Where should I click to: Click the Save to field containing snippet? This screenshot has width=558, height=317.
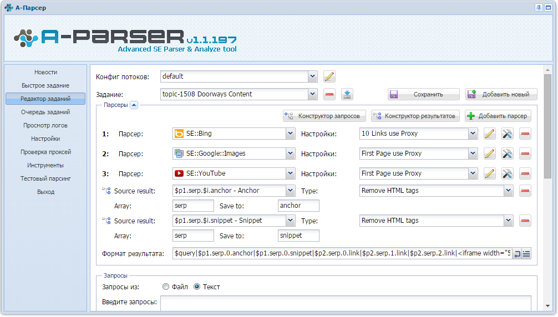point(298,236)
